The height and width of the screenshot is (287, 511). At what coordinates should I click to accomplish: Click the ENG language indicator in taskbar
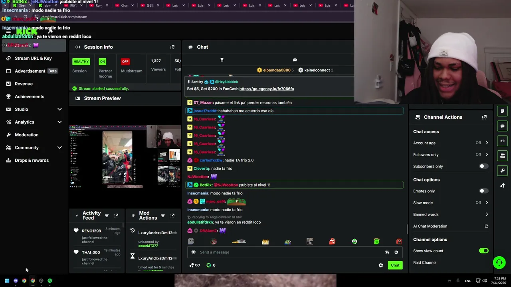(x=468, y=281)
